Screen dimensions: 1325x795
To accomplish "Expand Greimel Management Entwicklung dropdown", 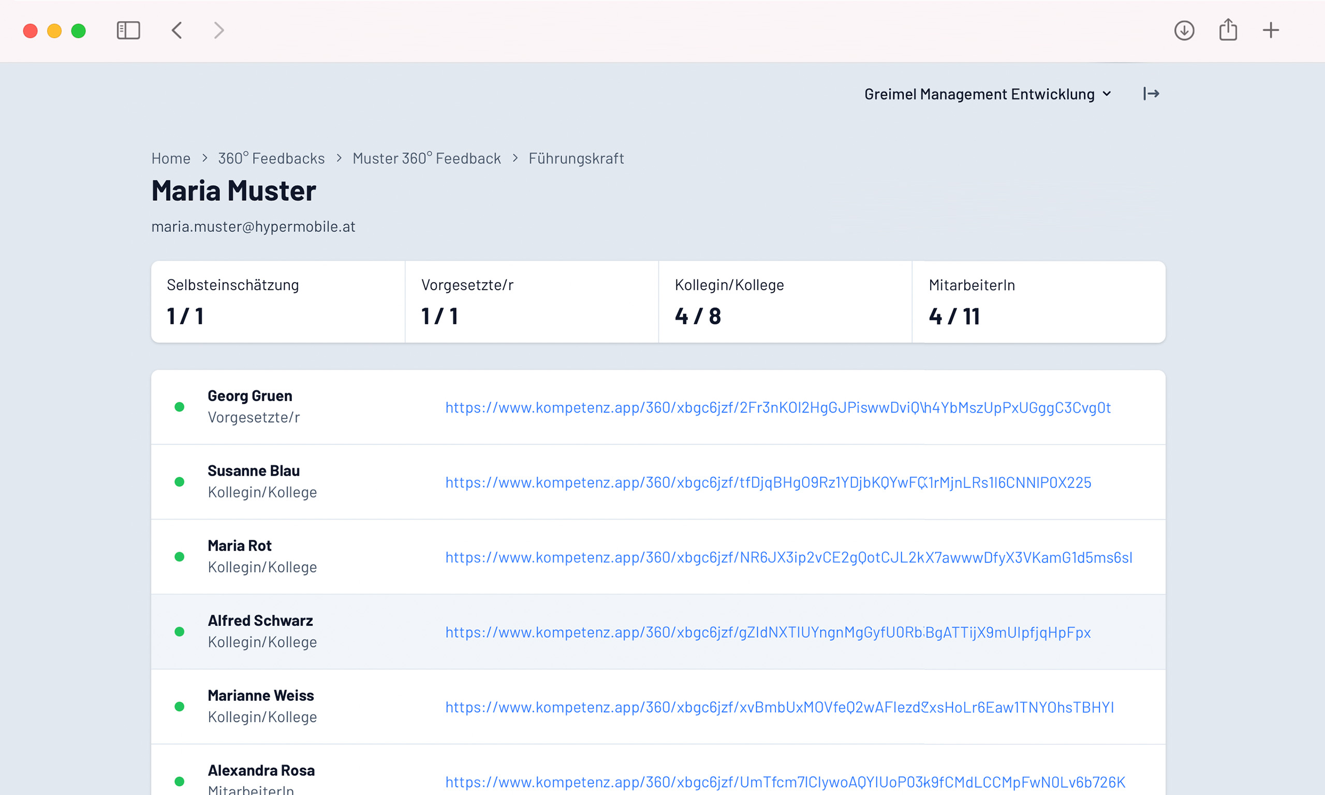I will pyautogui.click(x=988, y=94).
